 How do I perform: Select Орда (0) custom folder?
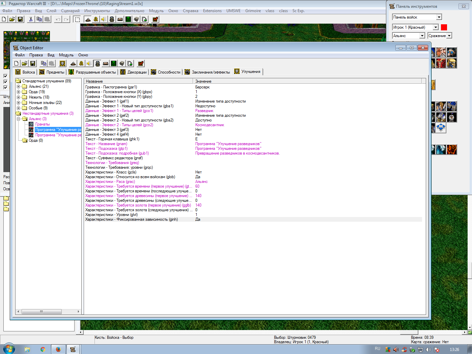(36, 140)
